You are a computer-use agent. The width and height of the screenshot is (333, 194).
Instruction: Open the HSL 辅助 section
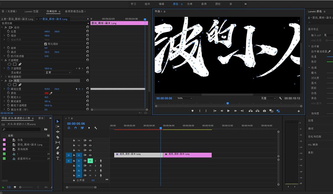(x=313, y=145)
